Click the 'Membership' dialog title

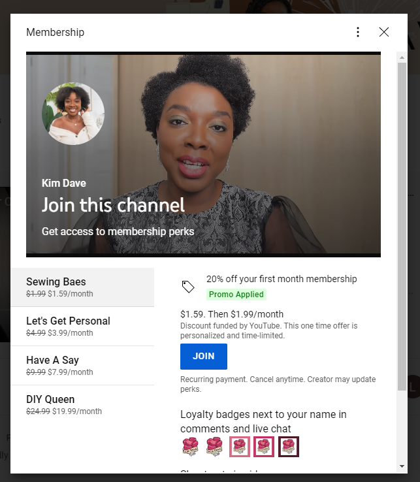pos(56,32)
